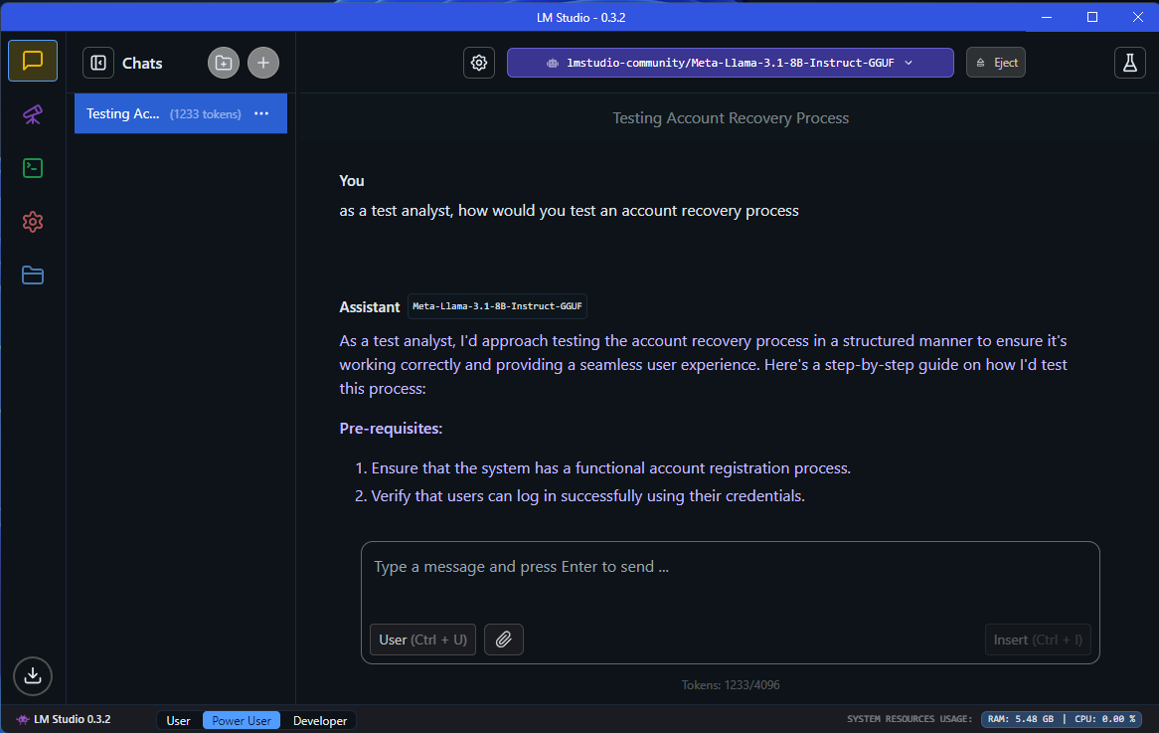Minimize the LM Studio window
The height and width of the screenshot is (733, 1159).
[1047, 17]
